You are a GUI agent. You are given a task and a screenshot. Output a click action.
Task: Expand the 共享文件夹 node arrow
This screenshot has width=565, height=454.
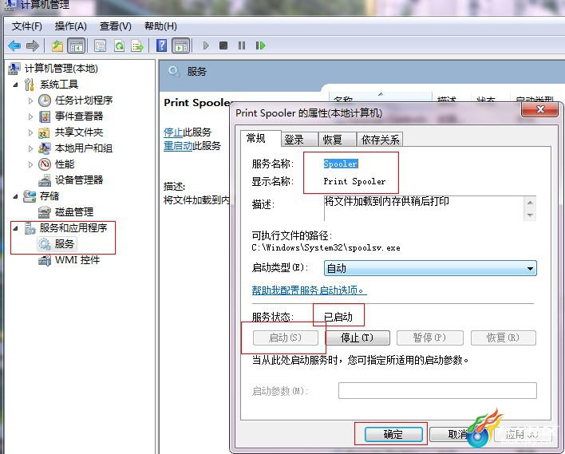point(30,132)
